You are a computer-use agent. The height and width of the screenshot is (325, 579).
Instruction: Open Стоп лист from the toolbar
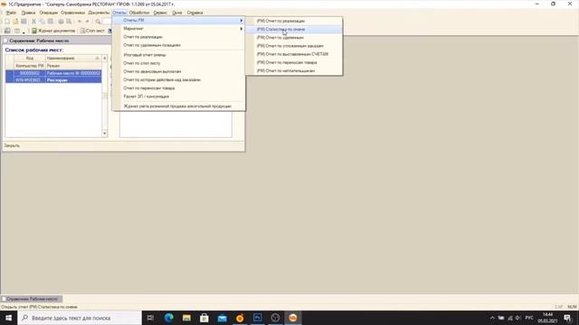(x=92, y=31)
